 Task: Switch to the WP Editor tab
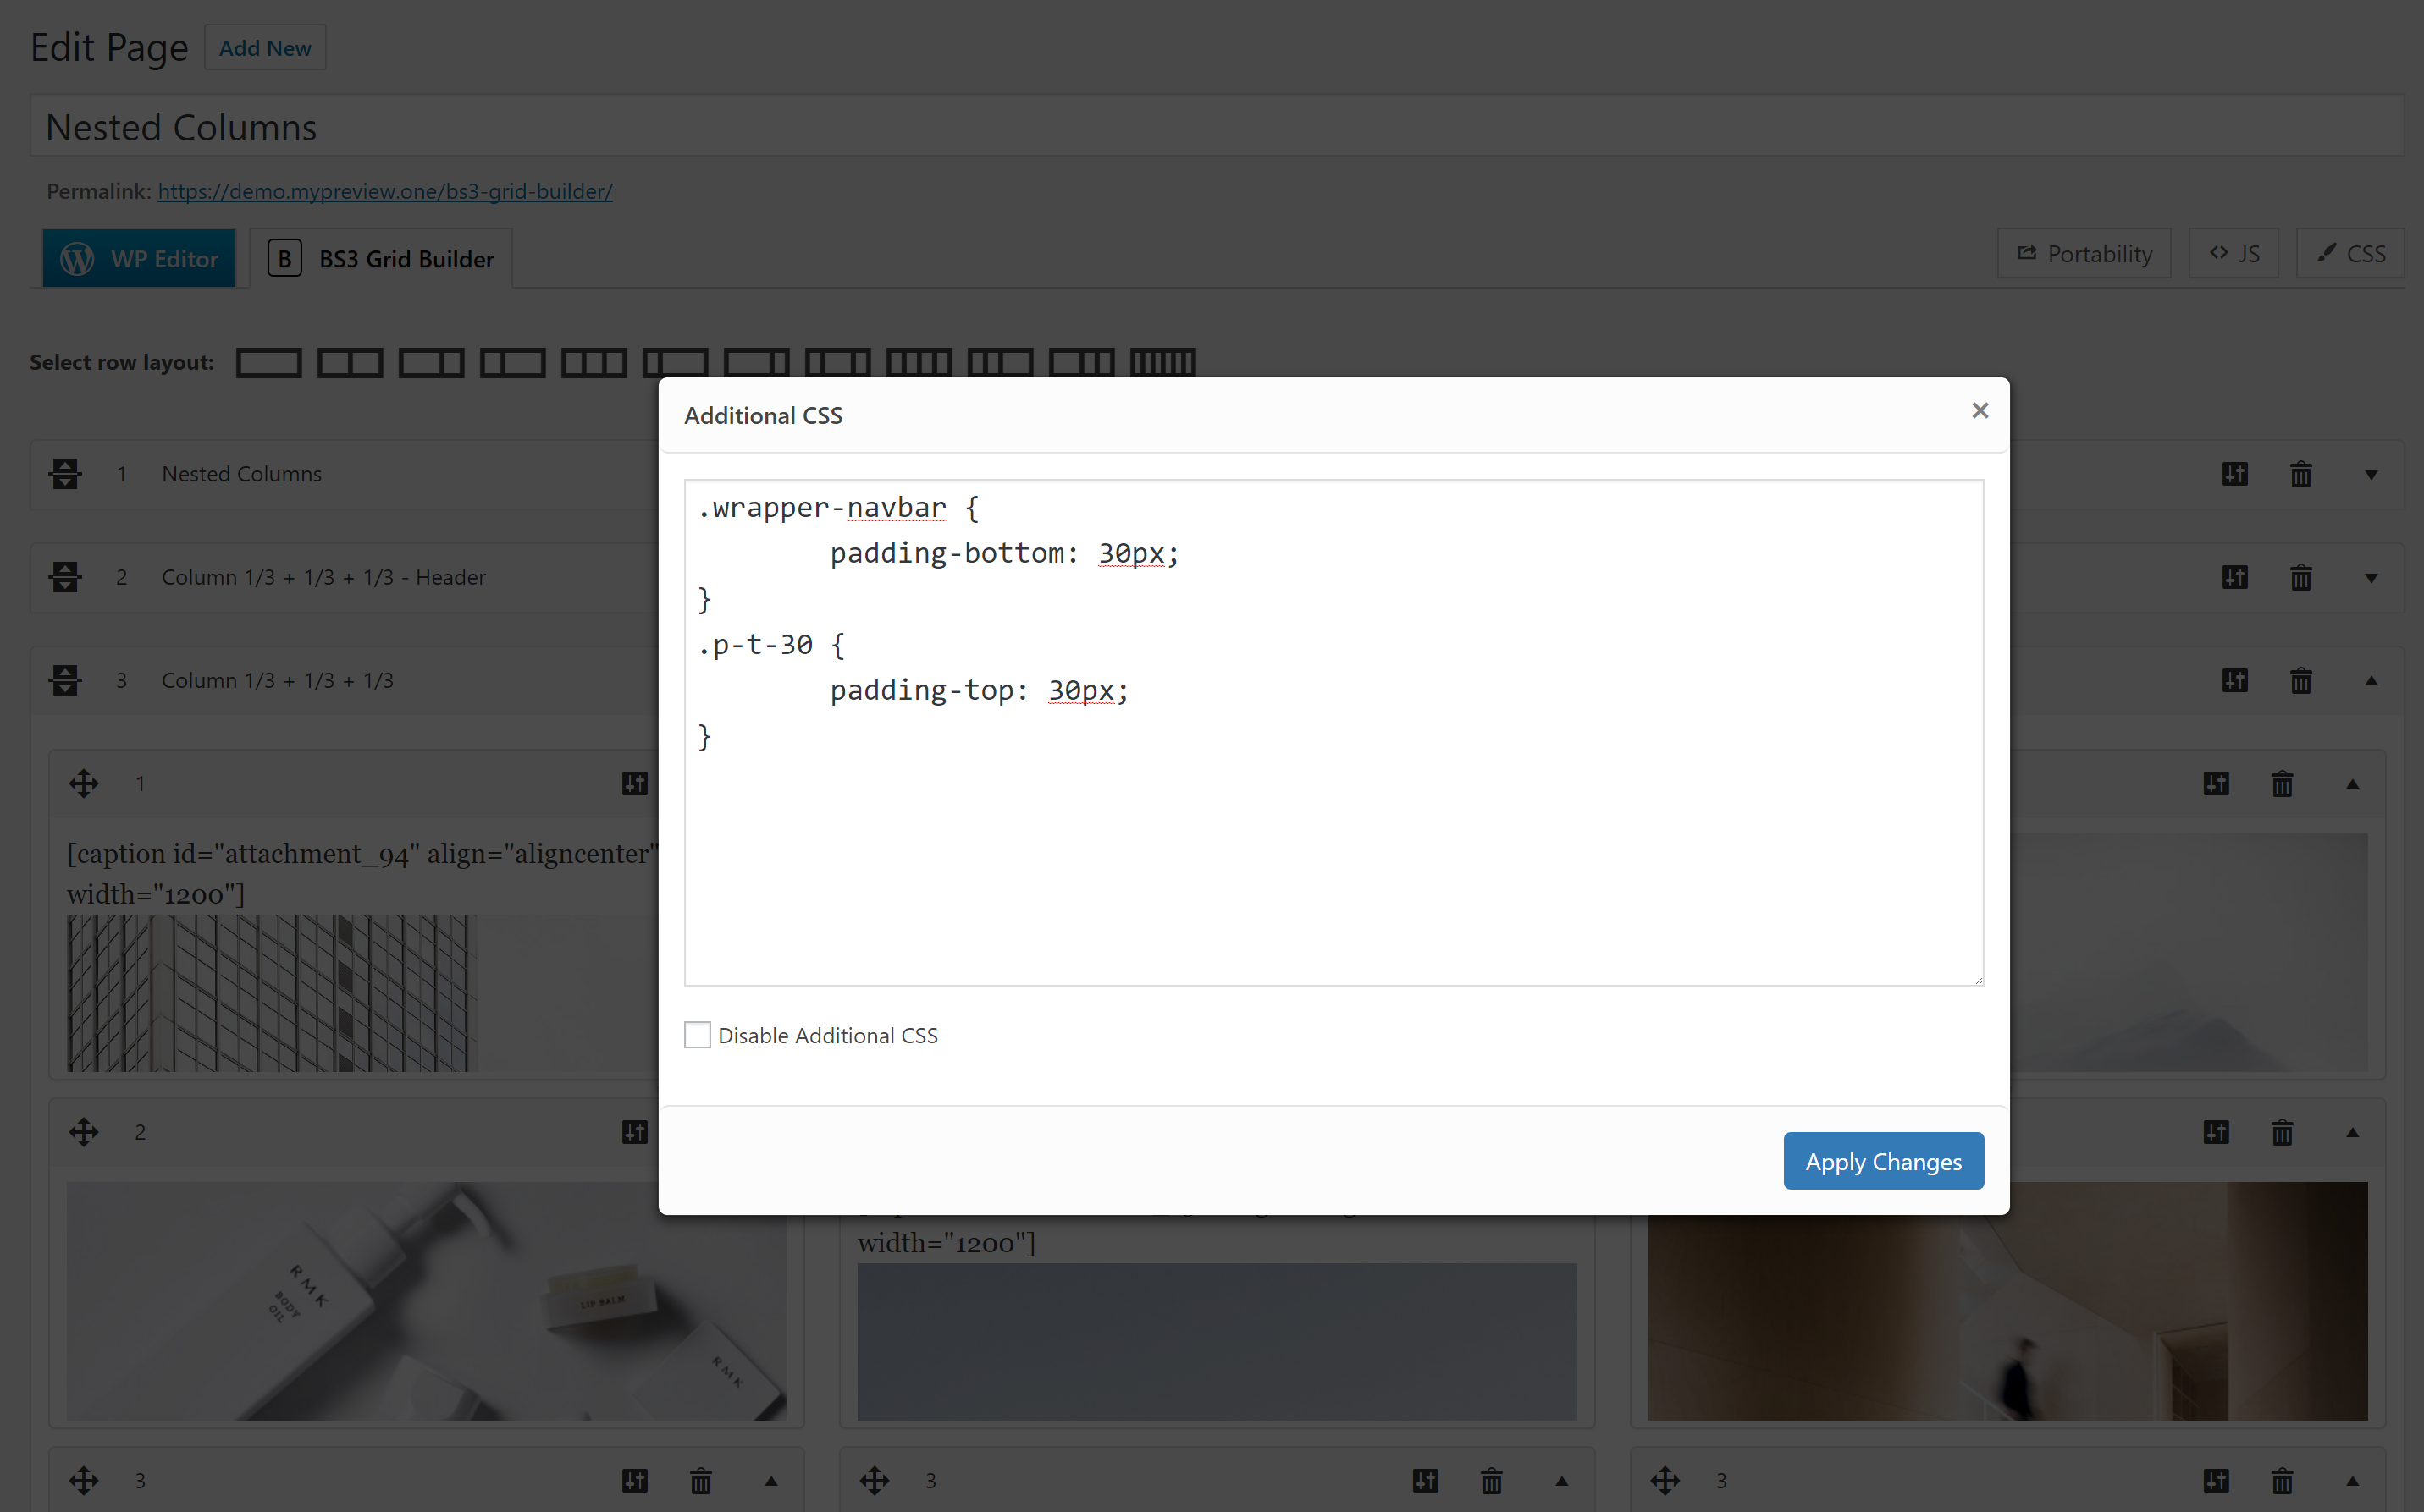coord(139,258)
